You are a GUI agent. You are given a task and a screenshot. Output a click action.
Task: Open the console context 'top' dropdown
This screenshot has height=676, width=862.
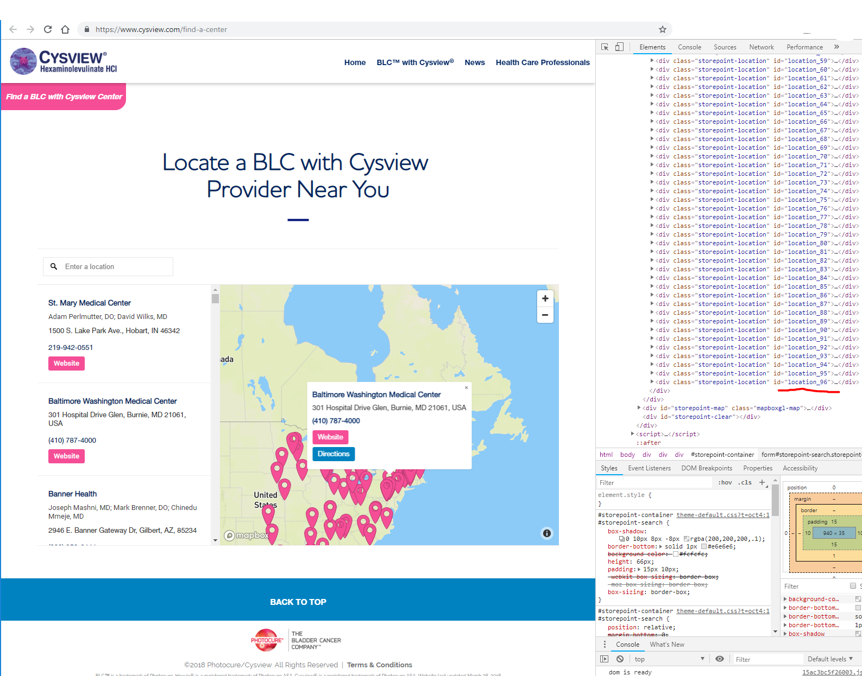pyautogui.click(x=669, y=659)
